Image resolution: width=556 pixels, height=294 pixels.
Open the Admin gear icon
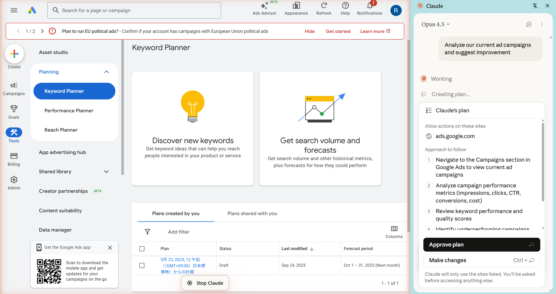pos(14,180)
